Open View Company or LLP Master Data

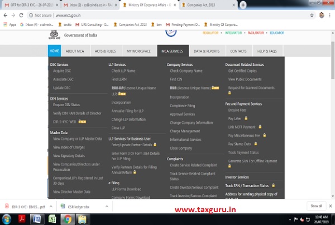(78, 138)
